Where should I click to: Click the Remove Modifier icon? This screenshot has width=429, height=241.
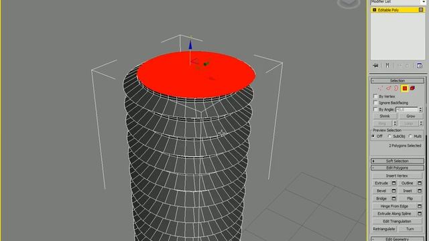click(407, 66)
